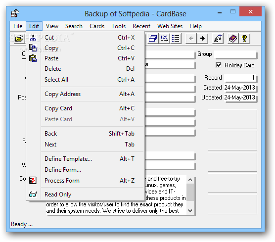Image resolution: width=275 pixels, height=242 pixels.
Task: Choose Back Shift+Tab menu entry
Action: 86,134
